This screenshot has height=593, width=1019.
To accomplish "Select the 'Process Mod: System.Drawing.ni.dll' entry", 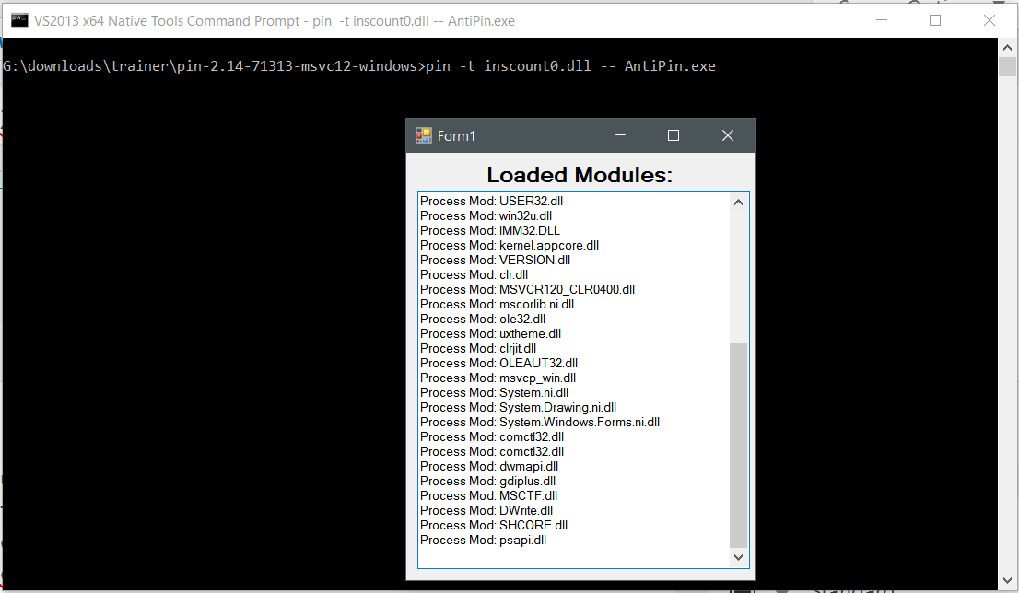I will 518,407.
